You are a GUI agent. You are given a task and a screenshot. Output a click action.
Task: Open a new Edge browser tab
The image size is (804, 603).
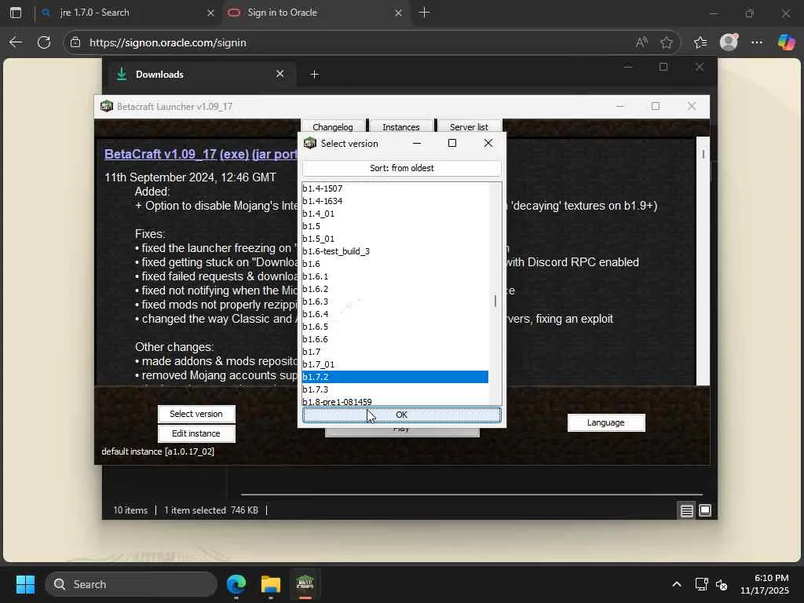pyautogui.click(x=424, y=13)
